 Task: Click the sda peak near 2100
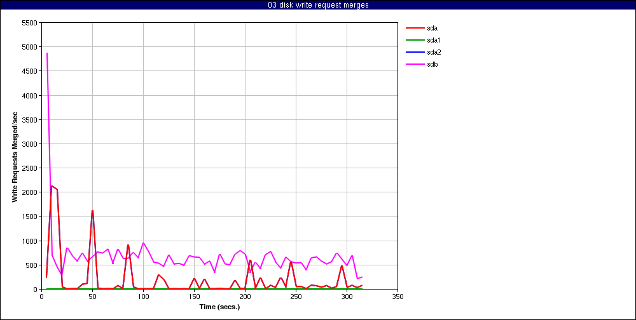pyautogui.click(x=52, y=186)
